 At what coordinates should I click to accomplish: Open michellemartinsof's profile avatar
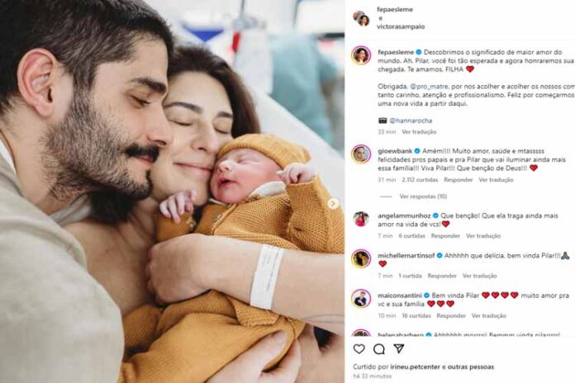click(x=361, y=258)
